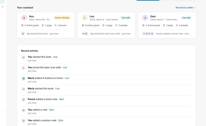The image size is (206, 126).
Task: Click the A member avatar in Sam's card footer
Action: [x=152, y=34]
